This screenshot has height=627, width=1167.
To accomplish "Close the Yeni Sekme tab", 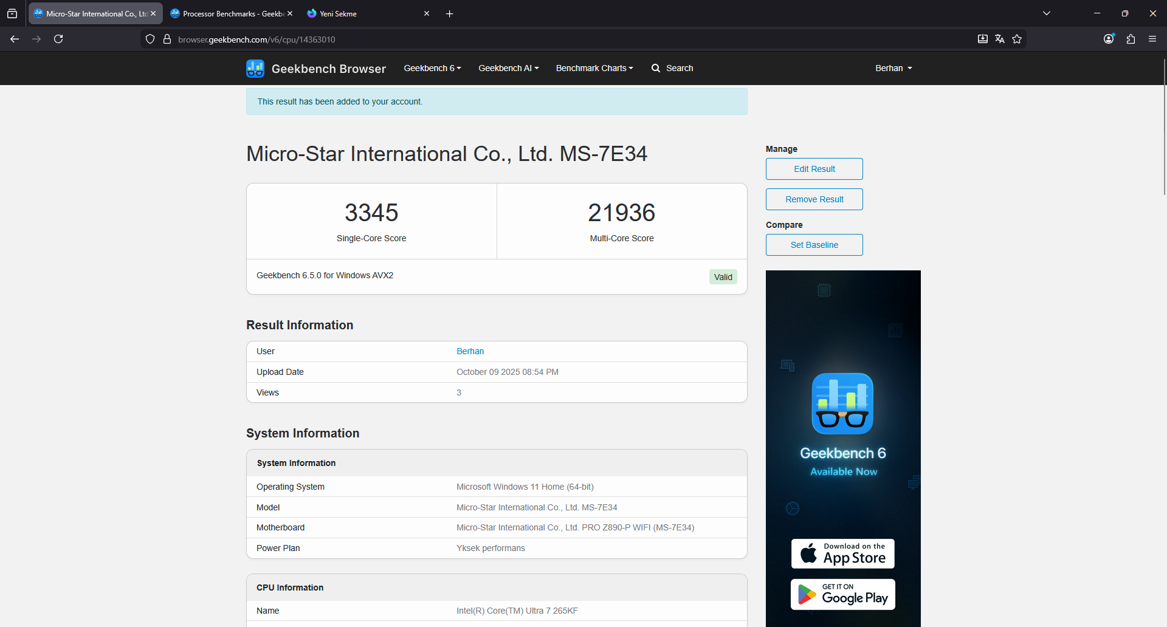I will point(427,13).
